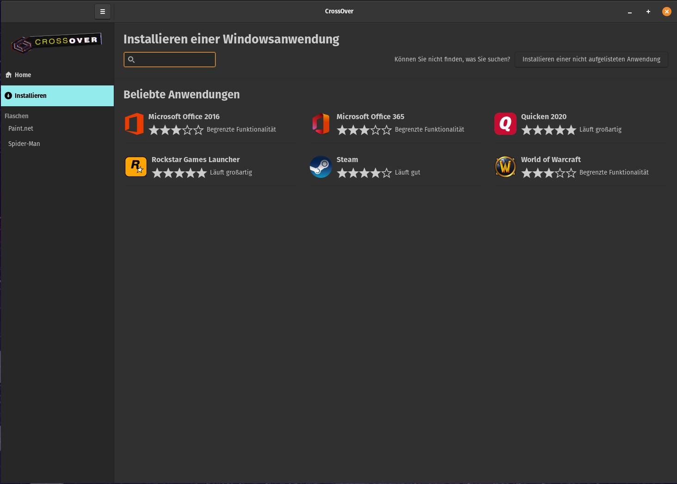Click the Microsoft Office 365 icon
Screen dimensions: 677x484
pyautogui.click(x=321, y=124)
